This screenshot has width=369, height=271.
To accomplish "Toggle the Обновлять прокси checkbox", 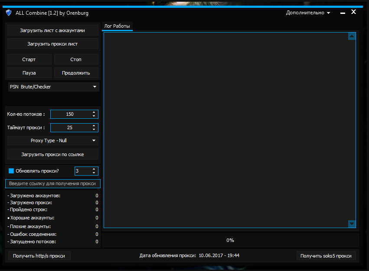I will coord(11,171).
